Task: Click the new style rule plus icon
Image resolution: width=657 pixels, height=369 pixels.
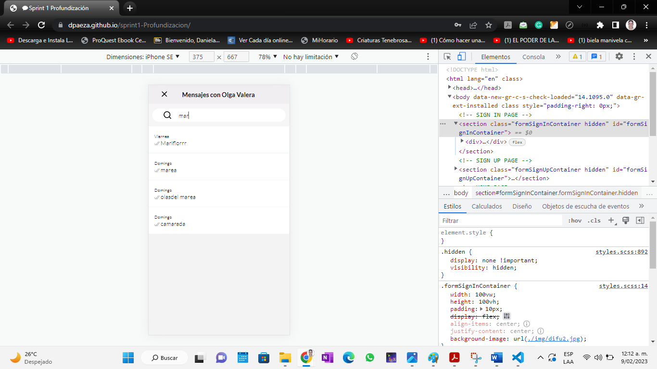Action: [611, 220]
